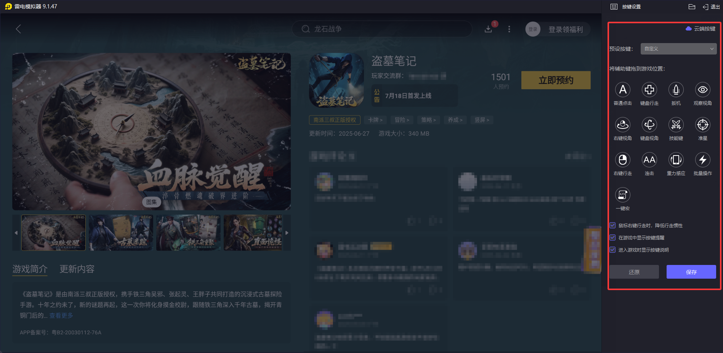Open the 冒险 > category tag
Image resolution: width=723 pixels, height=353 pixels.
[402, 120]
